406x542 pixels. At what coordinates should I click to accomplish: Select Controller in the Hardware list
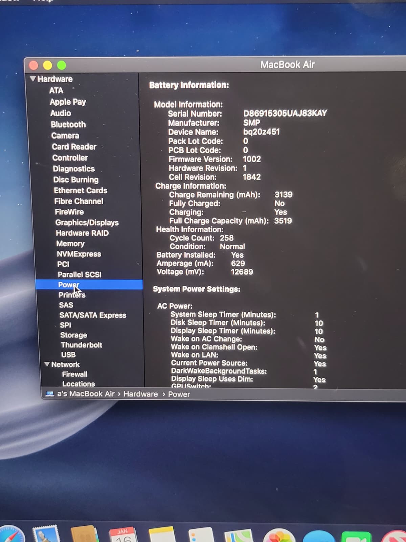point(70,158)
